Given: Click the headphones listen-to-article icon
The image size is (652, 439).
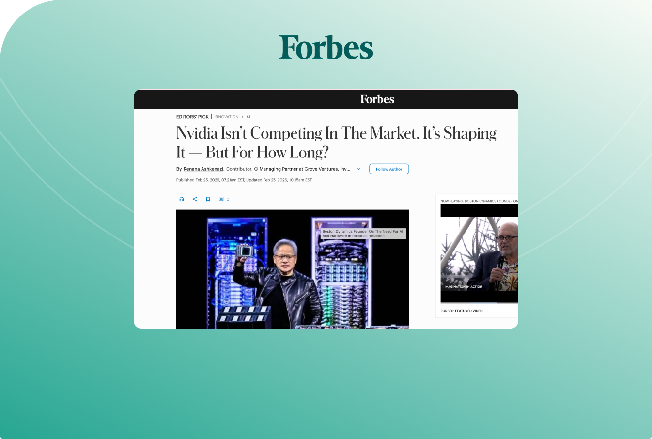Looking at the screenshot, I should pos(182,199).
